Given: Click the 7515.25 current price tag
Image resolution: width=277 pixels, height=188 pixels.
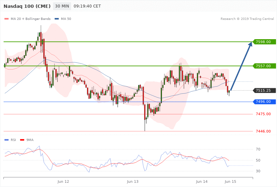Looking at the screenshot, I should point(265,90).
